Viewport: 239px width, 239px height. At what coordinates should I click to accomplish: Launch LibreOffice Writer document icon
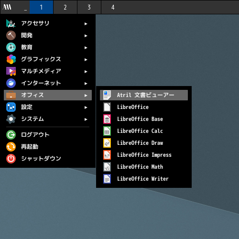click(x=107, y=179)
